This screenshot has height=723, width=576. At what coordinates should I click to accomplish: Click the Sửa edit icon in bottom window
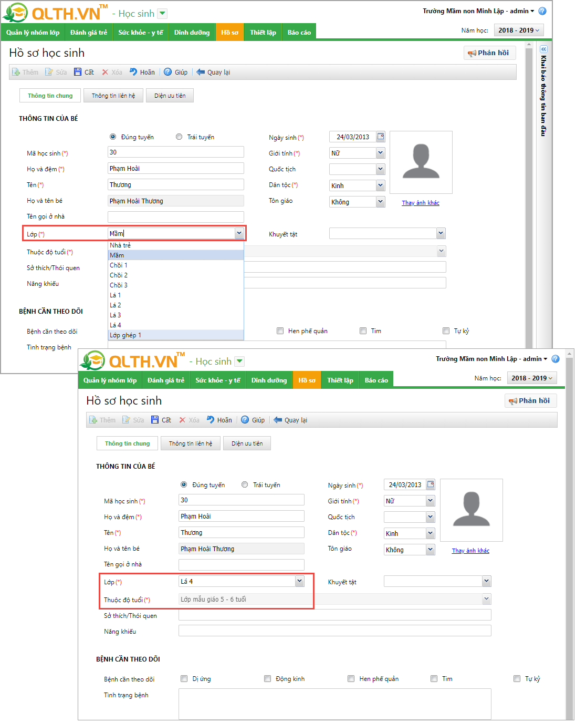[126, 420]
